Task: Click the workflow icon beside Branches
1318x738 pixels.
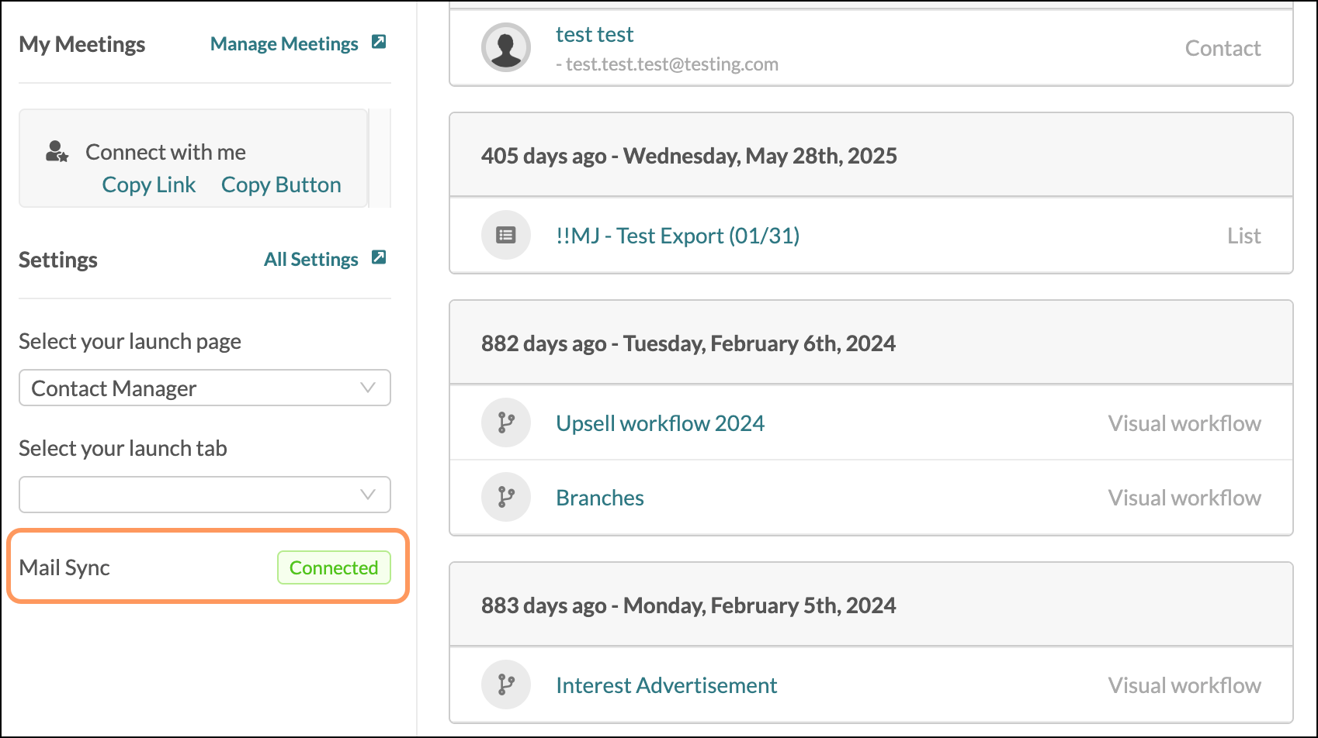Action: [x=506, y=497]
